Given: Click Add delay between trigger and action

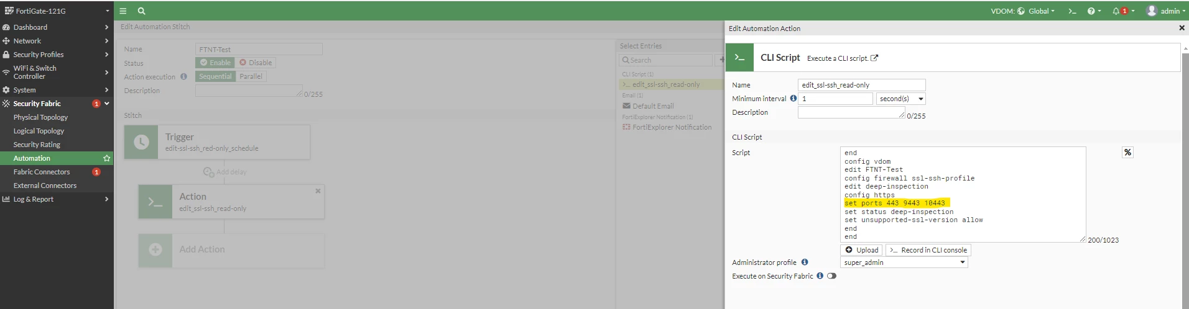Looking at the screenshot, I should (x=224, y=172).
